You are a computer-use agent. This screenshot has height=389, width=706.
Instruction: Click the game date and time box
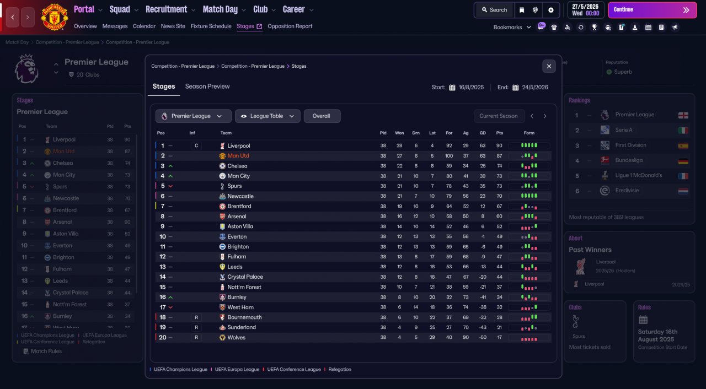[x=586, y=10]
